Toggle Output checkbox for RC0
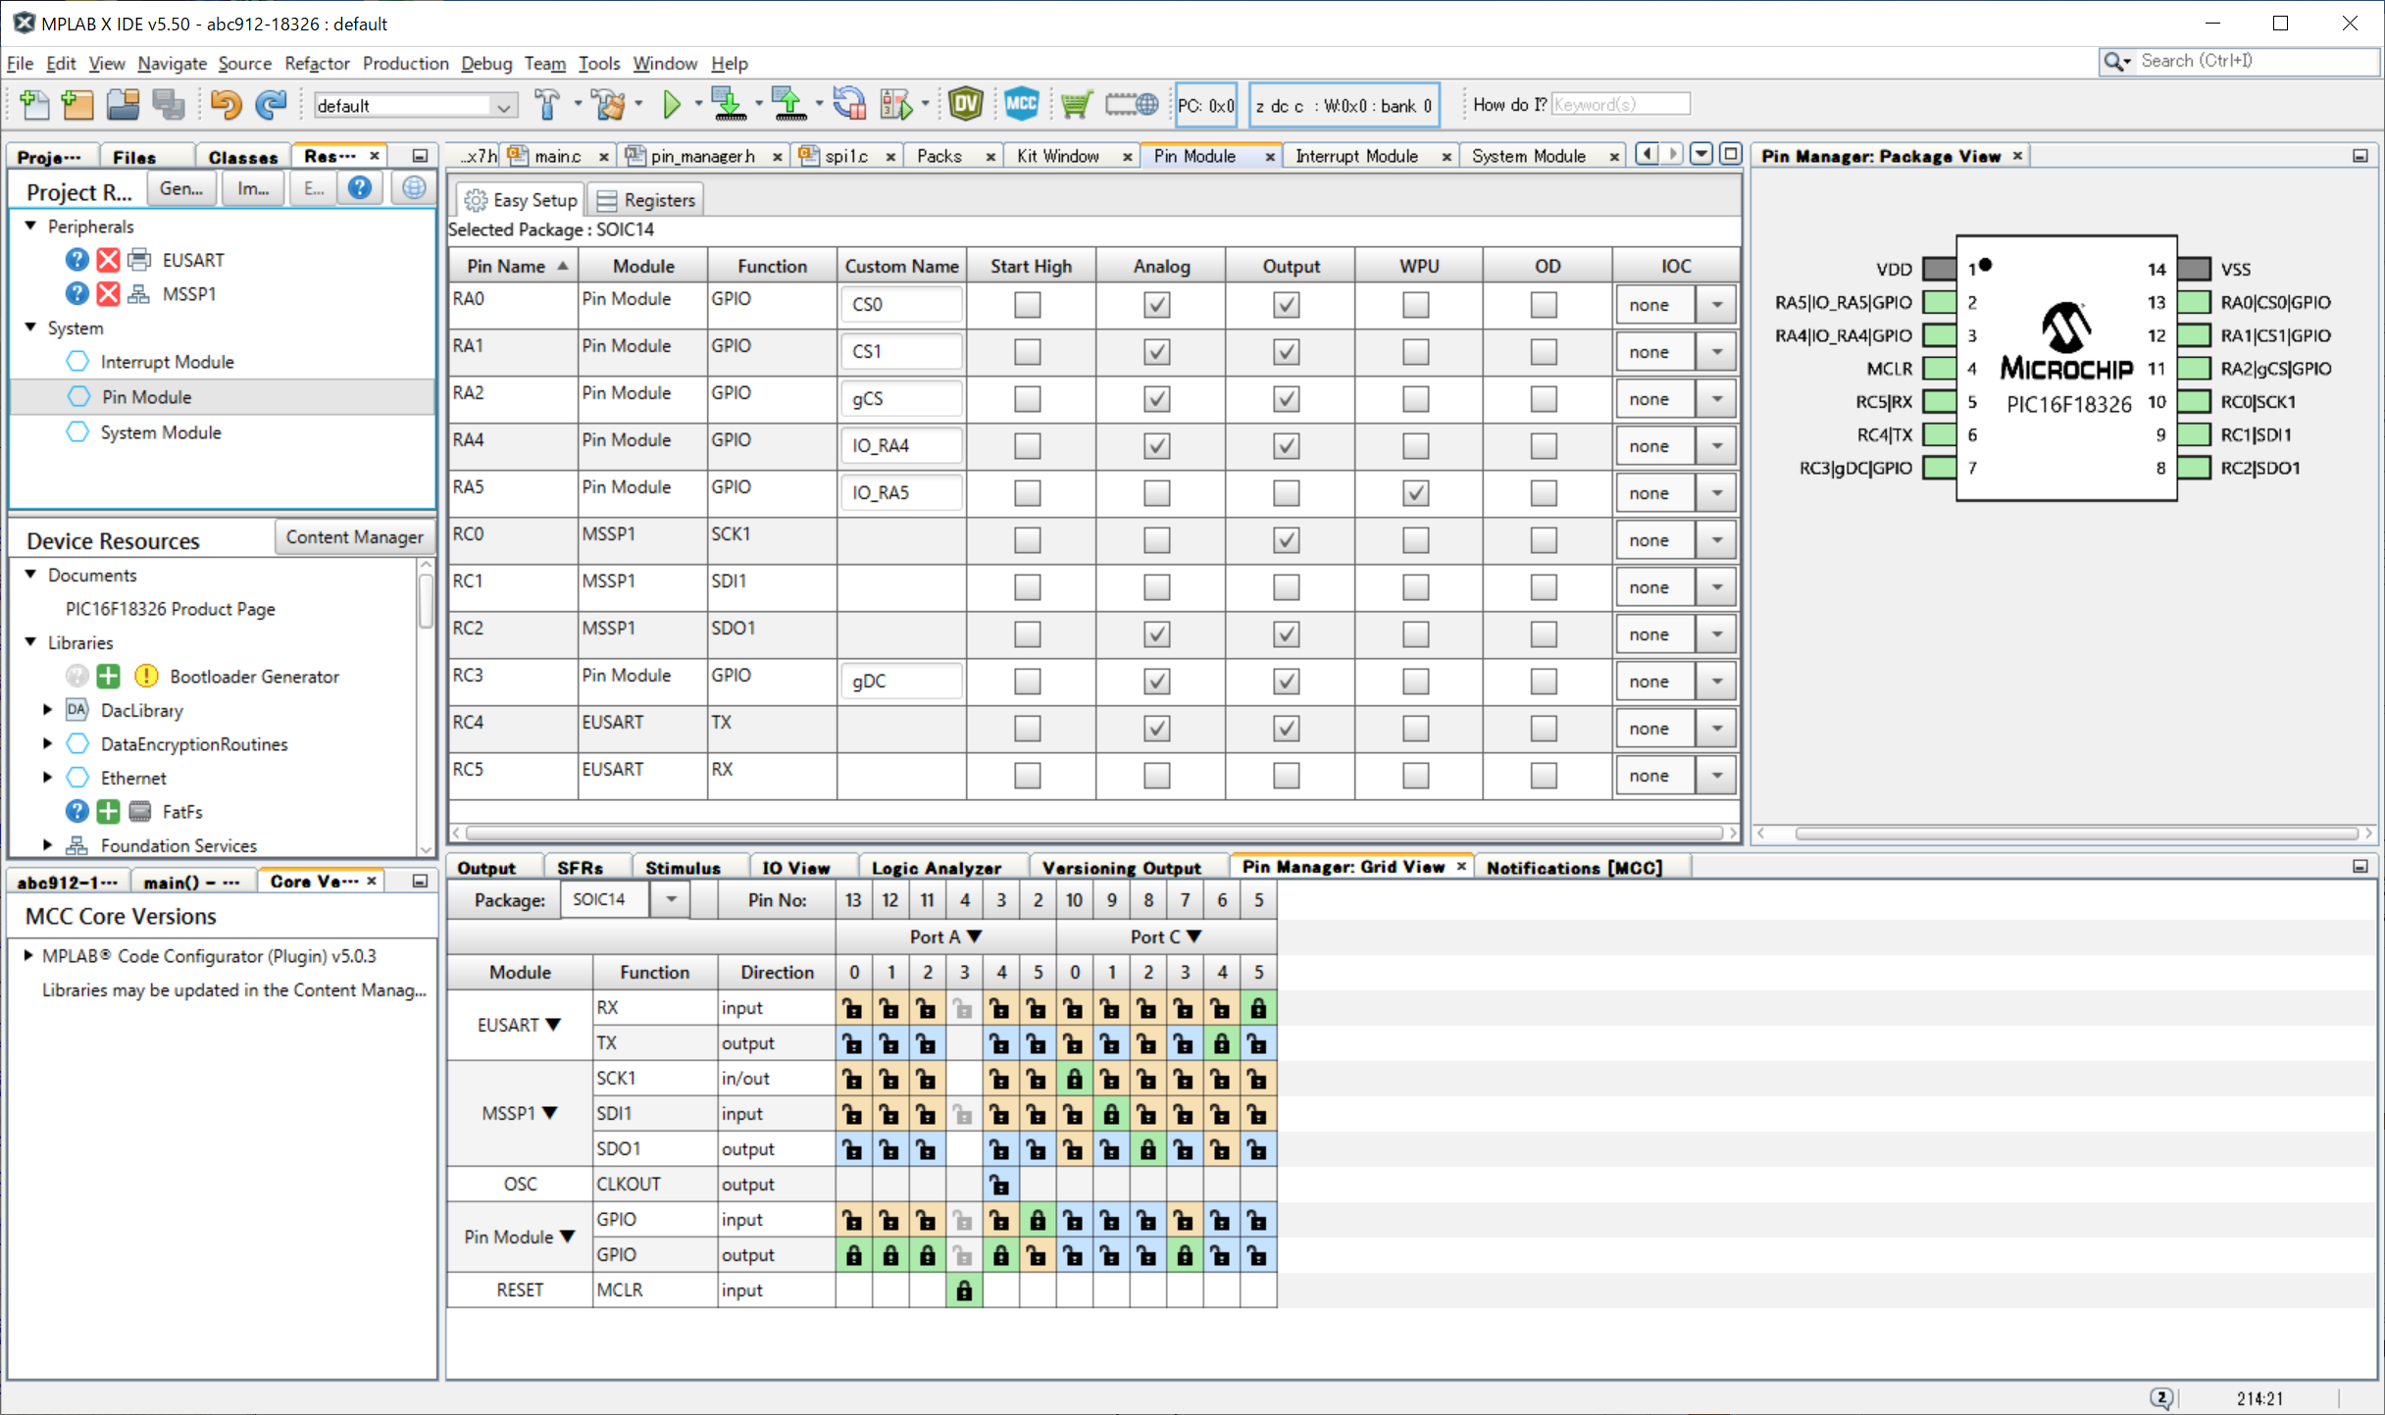 tap(1286, 540)
